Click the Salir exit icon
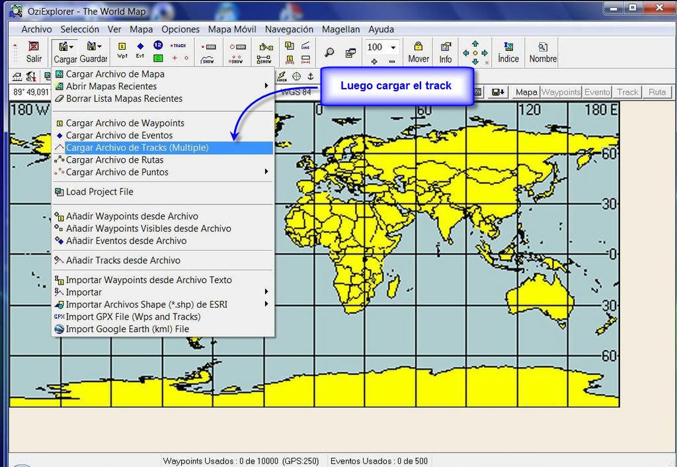Screen dimensions: 677x467 point(34,52)
